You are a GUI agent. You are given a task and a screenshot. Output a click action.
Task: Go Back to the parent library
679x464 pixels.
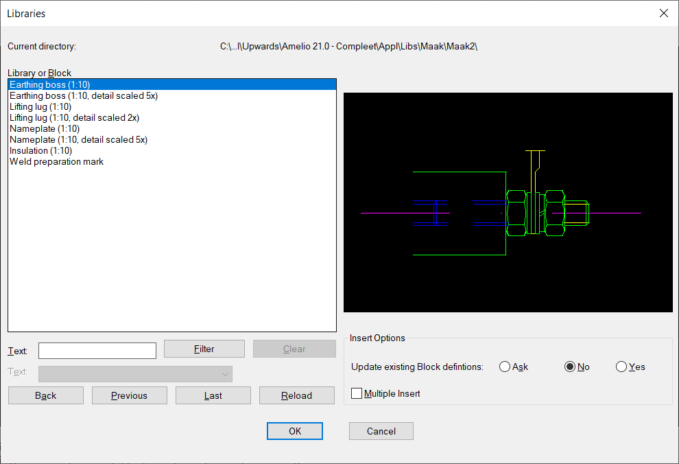[x=46, y=395]
